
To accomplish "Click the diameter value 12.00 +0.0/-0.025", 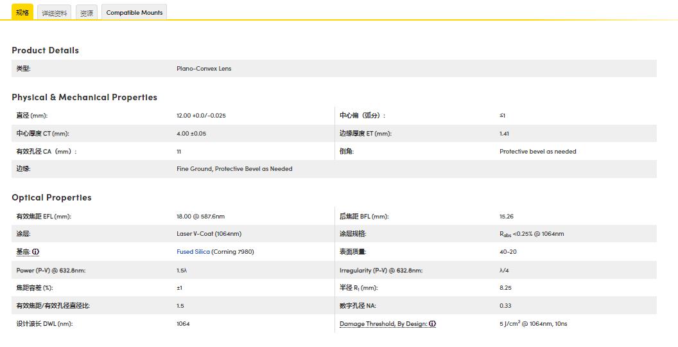I will [x=201, y=116].
